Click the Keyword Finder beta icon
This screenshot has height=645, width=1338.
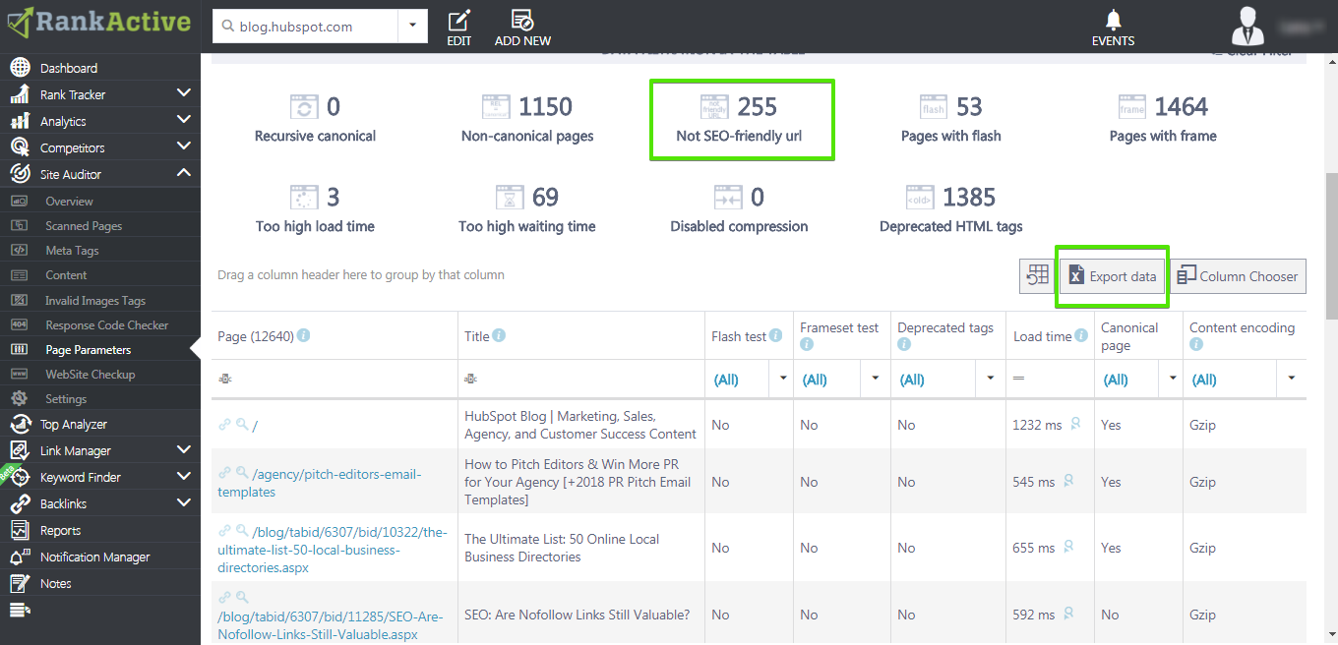18,477
